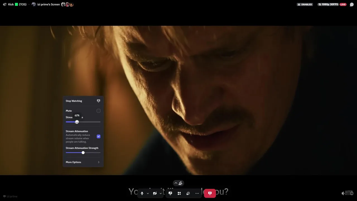Click the viewer avatars group

(67, 4)
